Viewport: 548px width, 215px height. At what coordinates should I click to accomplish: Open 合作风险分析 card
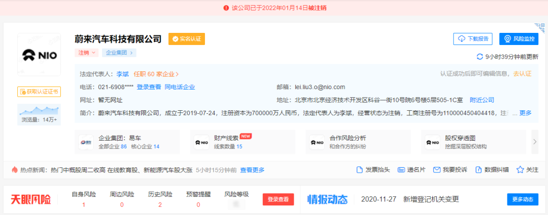tap(358, 142)
